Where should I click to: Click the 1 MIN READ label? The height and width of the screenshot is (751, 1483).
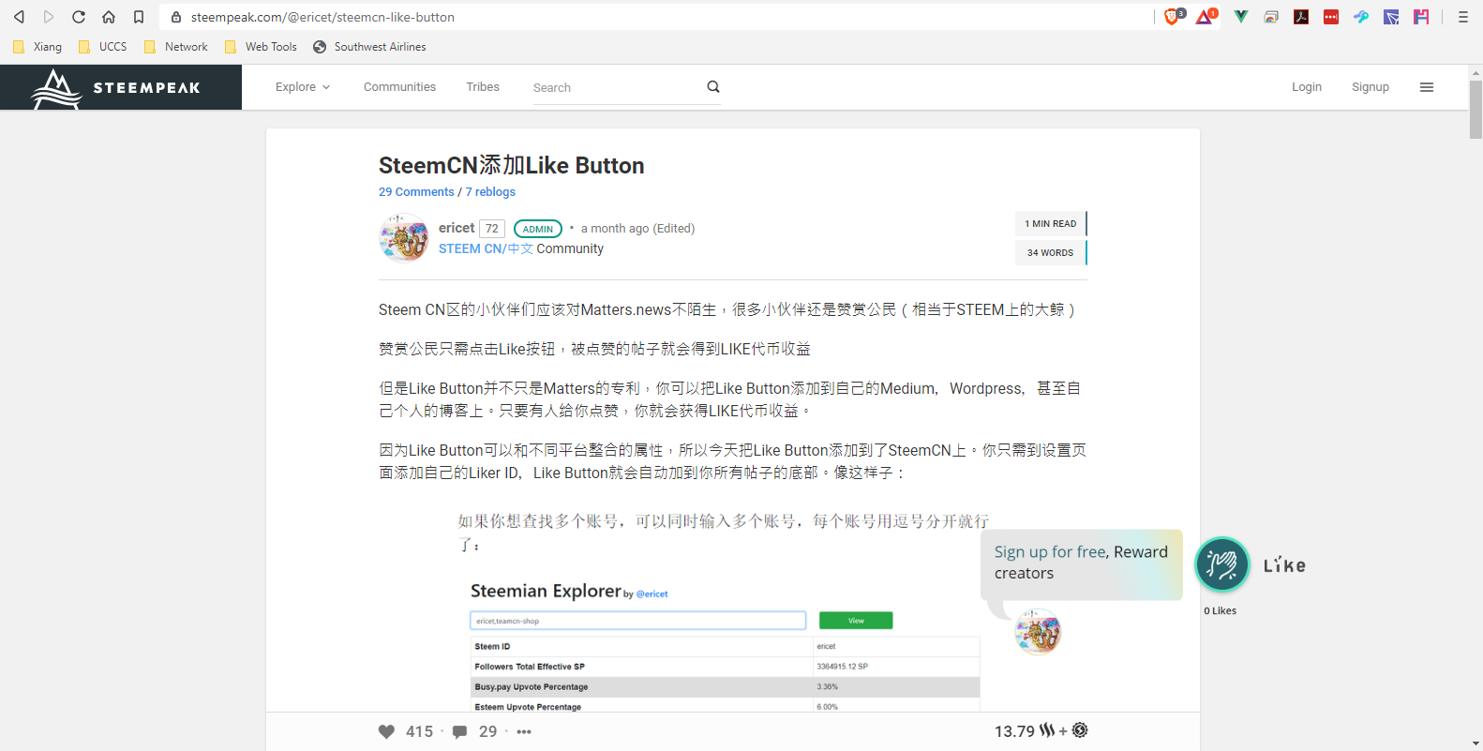pyautogui.click(x=1050, y=224)
